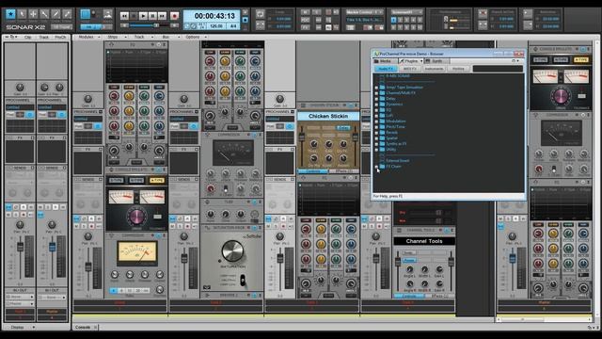602x339 pixels.
Task: Expand the EQ folder in Browser
Action: click(376, 110)
